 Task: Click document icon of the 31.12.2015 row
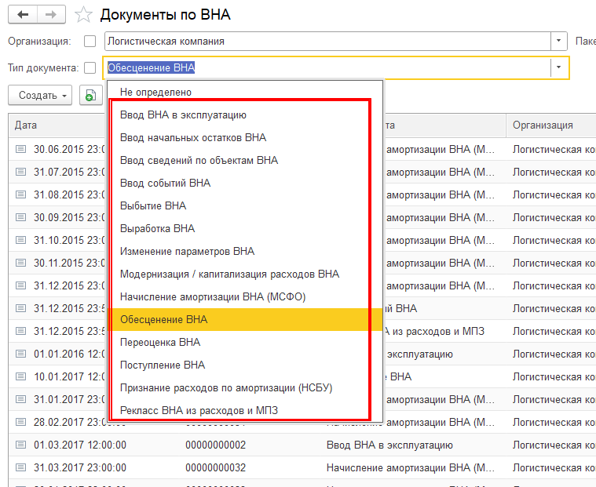[x=20, y=285]
